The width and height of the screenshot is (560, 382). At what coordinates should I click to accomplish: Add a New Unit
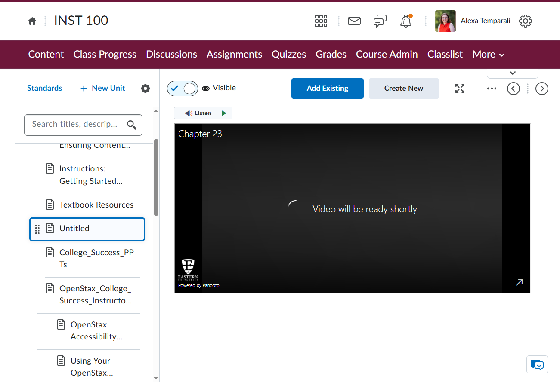pos(103,88)
